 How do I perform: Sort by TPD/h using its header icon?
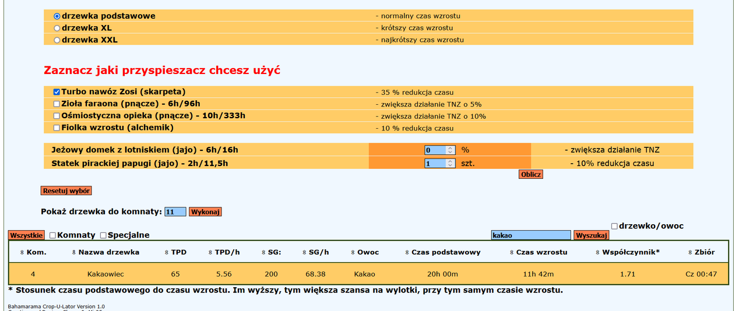point(210,253)
